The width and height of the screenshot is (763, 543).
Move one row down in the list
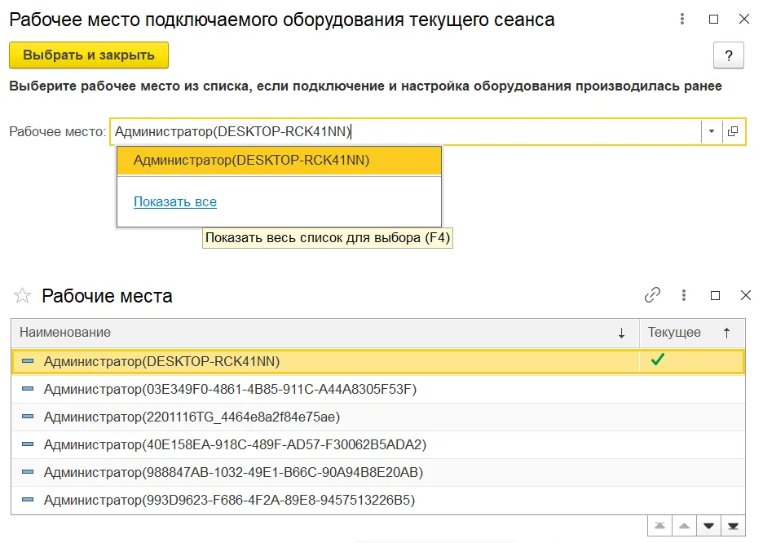pos(708,526)
